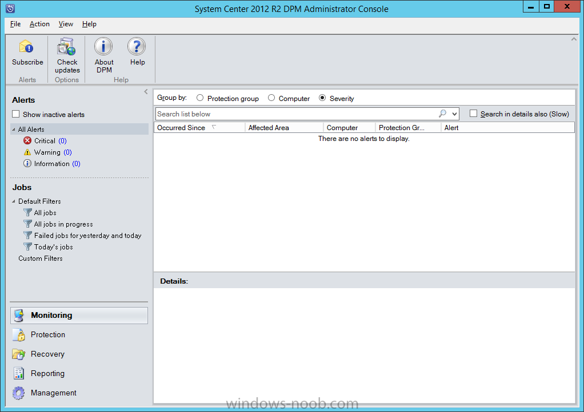Screen dimensions: 584x412
Task: Select Severity grouping radio button
Action: 322,98
